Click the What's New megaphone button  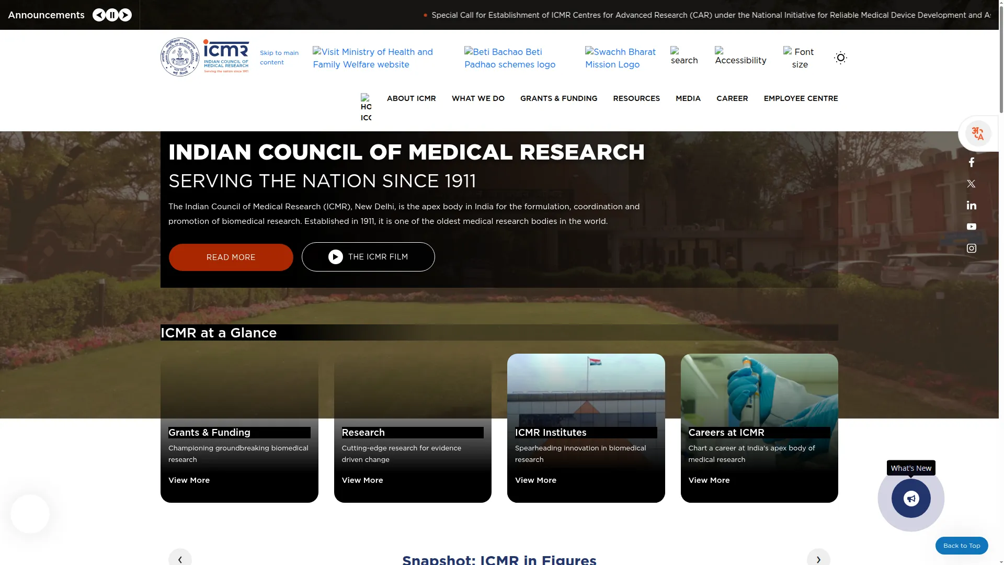pos(911,498)
